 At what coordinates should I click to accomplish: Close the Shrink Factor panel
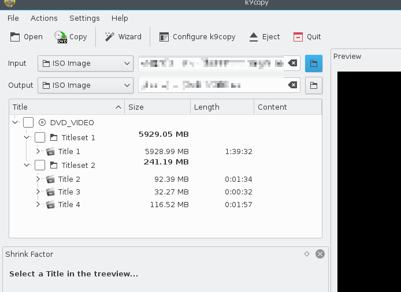pos(320,254)
